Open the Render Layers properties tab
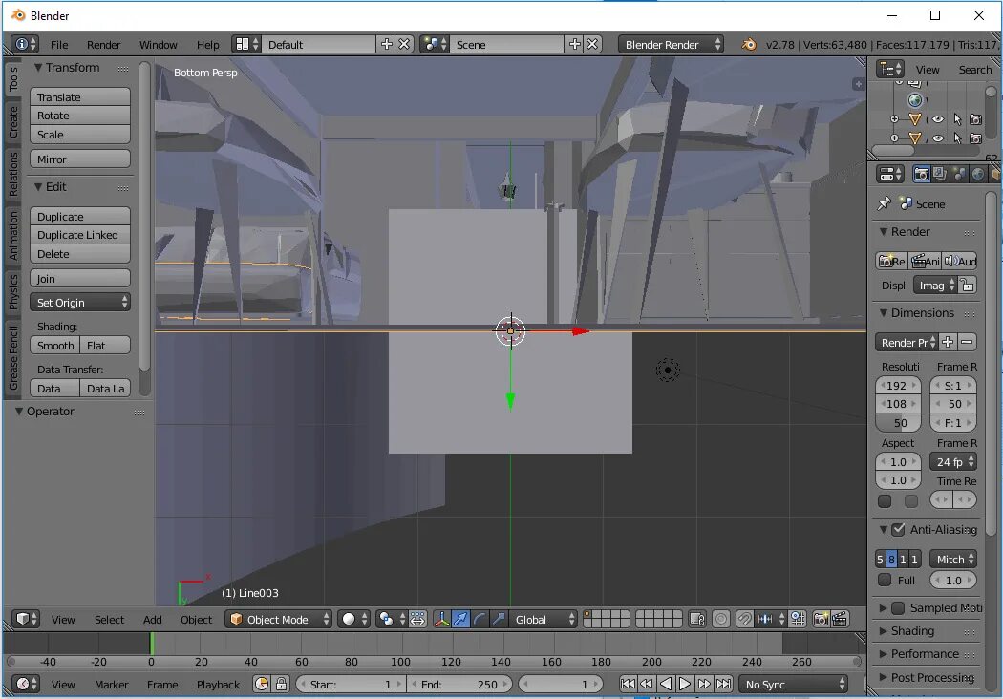This screenshot has height=699, width=1003. pos(939,174)
